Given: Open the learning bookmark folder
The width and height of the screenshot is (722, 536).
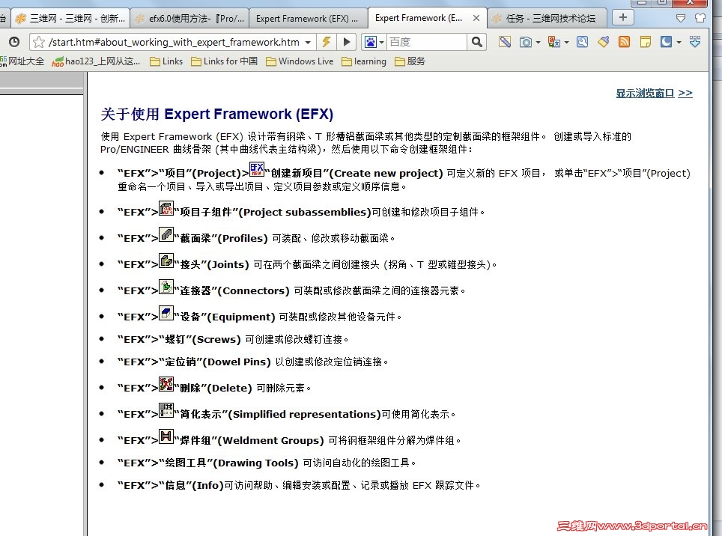Looking at the screenshot, I should [x=364, y=61].
